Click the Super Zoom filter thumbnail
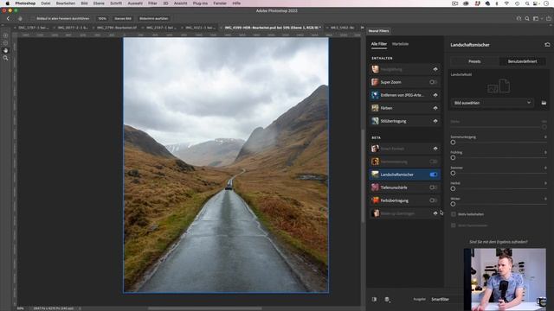Screen dimensions: 554x311 click(375, 82)
